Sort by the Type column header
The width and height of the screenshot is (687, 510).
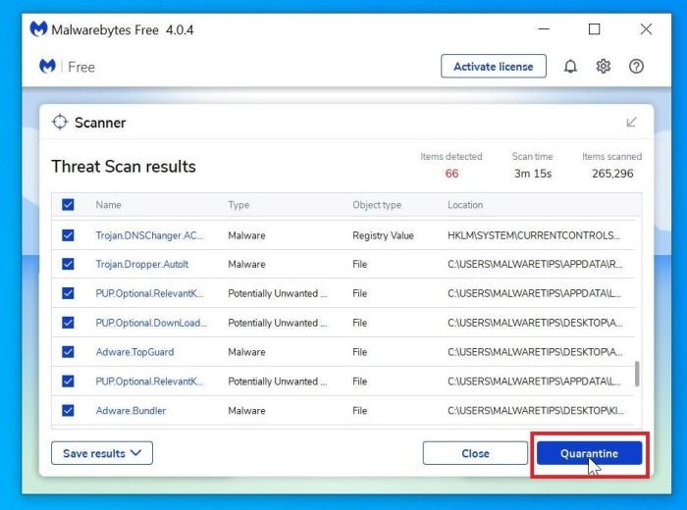[238, 205]
